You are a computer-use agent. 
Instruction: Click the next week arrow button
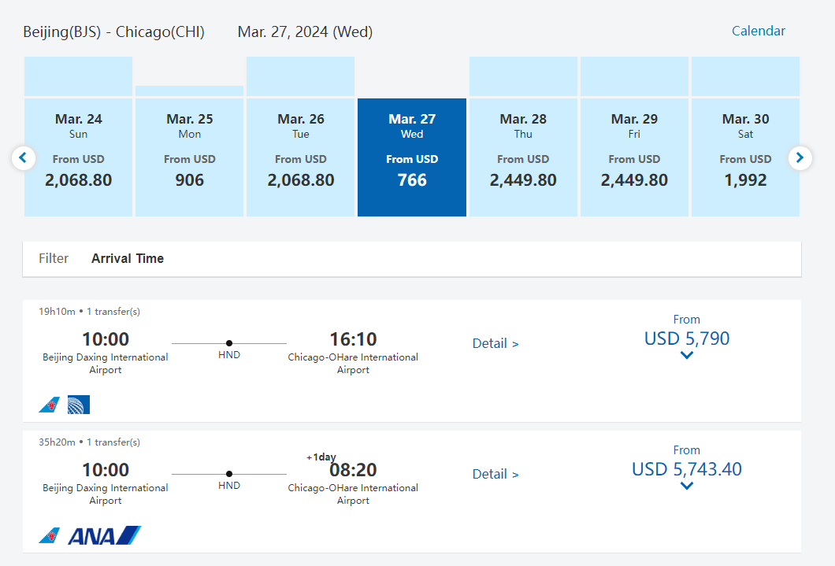point(800,158)
